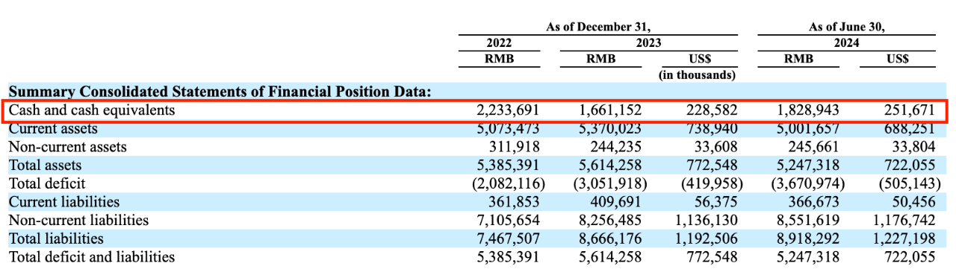
Task: Click the 8,918,292 total liabilities value
Action: pyautogui.click(x=808, y=238)
